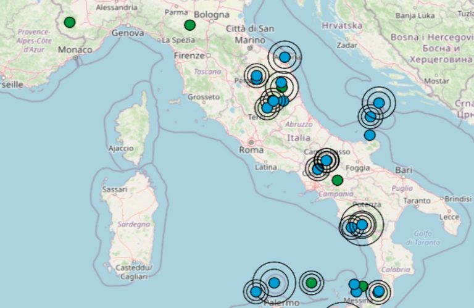The height and width of the screenshot is (308, 474).
Task: Select the blue marker near Campobasso
Action: 326,160
